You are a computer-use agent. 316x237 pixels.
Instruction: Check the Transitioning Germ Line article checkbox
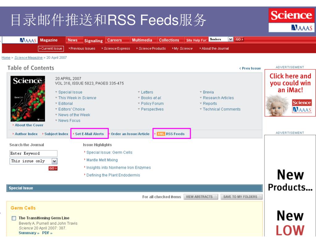click(14, 218)
